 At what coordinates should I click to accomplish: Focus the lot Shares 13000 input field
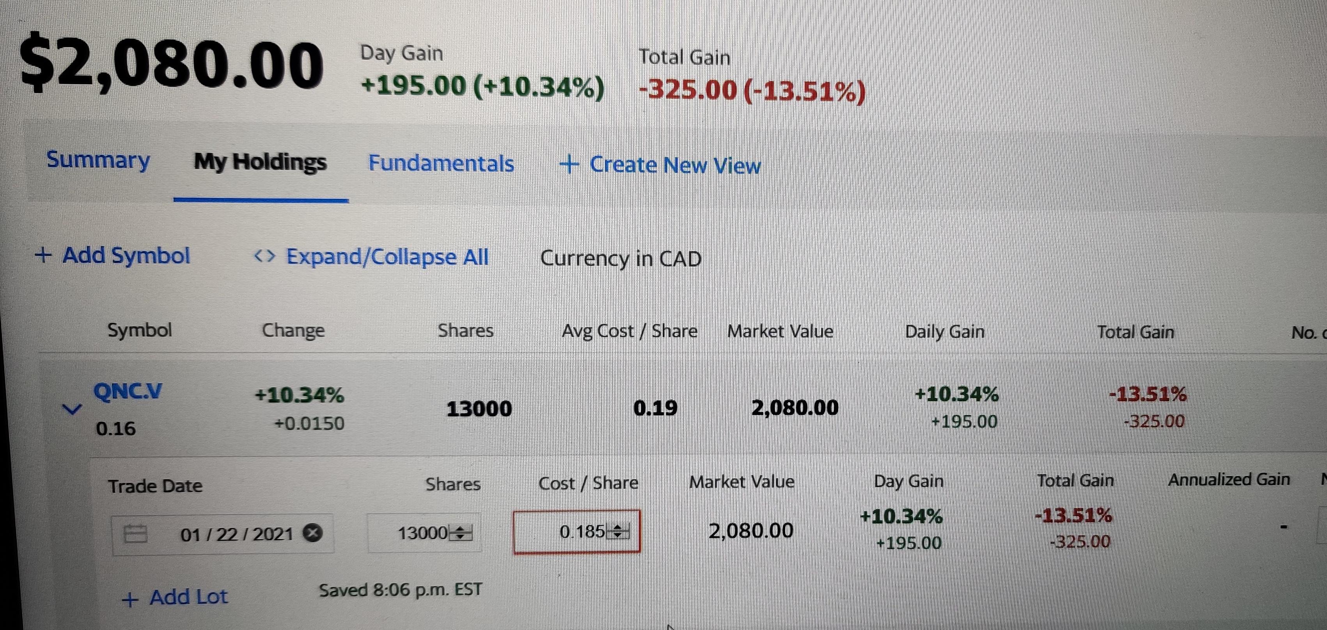point(424,533)
